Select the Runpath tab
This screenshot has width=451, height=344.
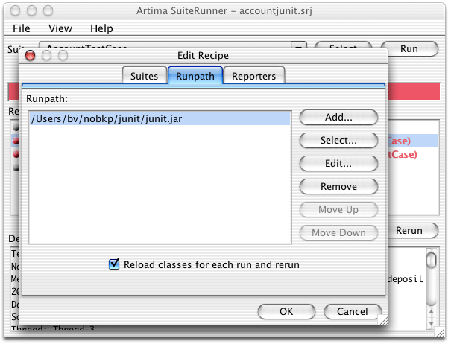click(195, 76)
